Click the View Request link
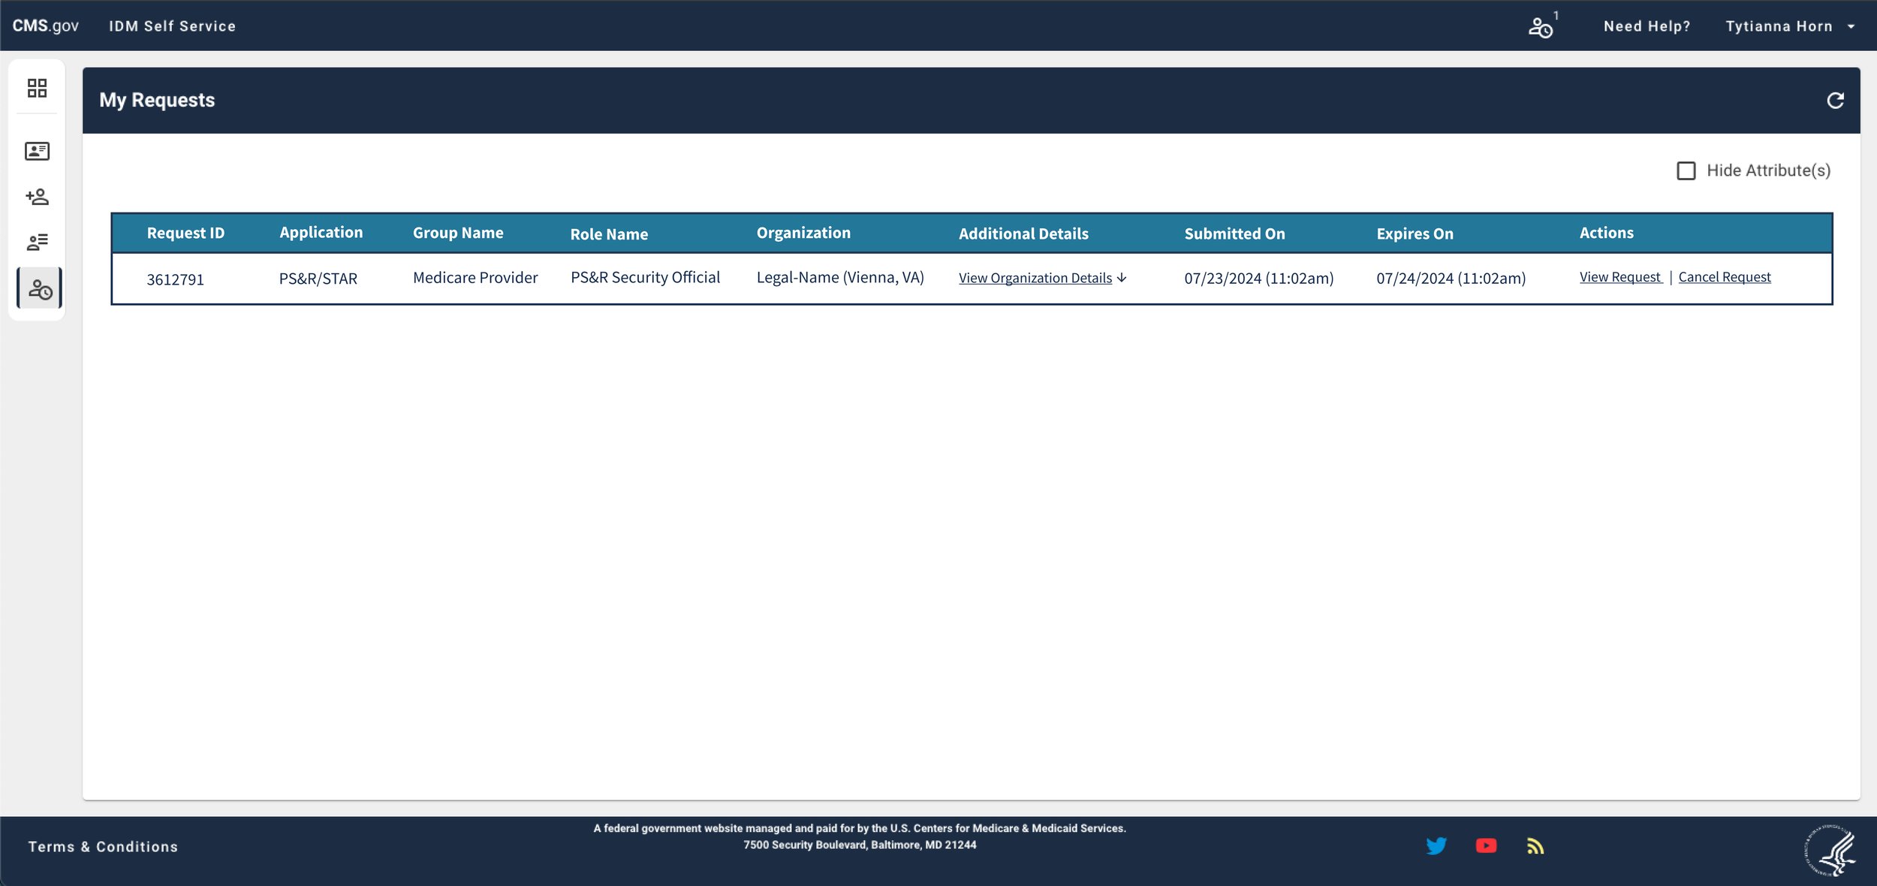 [1619, 277]
